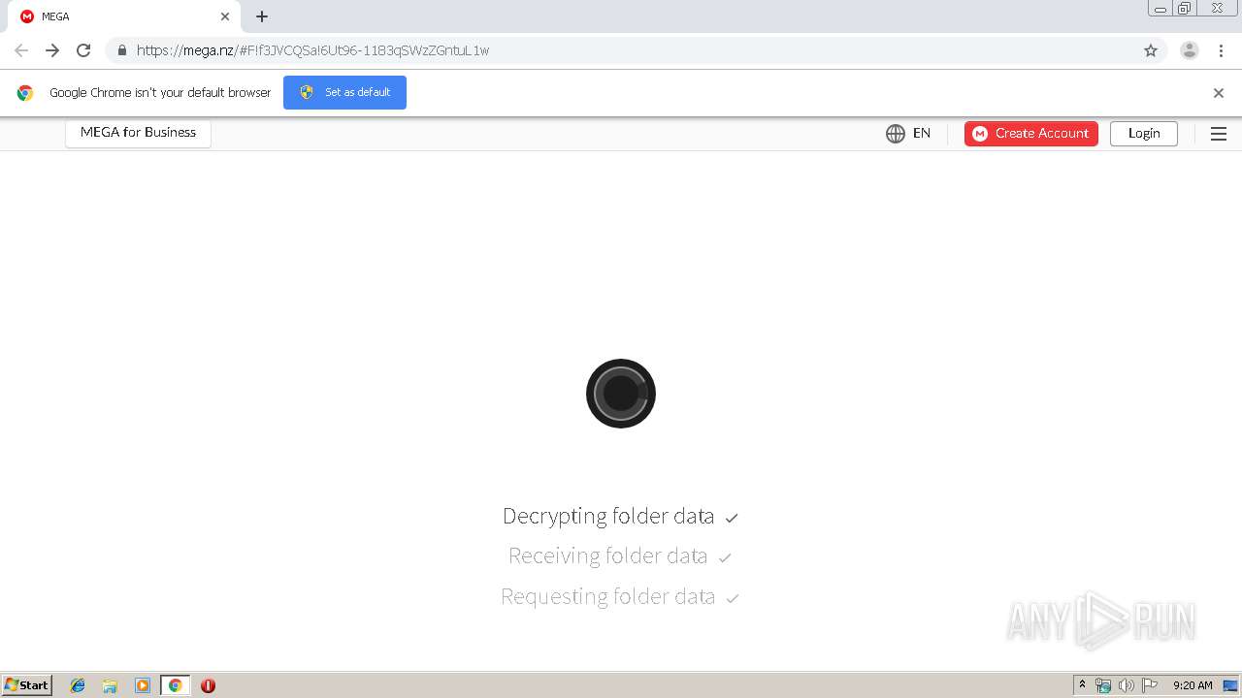Click the checkmark beside Requesting folder data
This screenshot has height=698, width=1242.
tap(733, 598)
